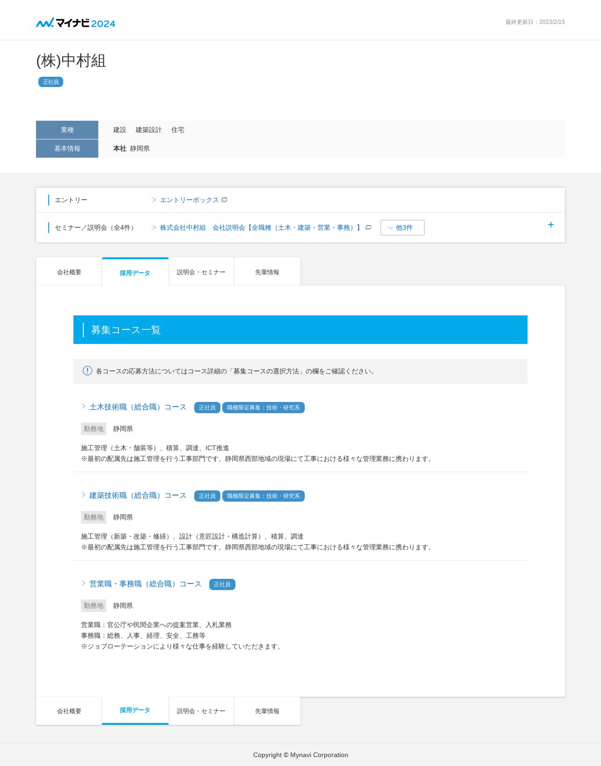Click the Copyright © Mynavi Corporation footer text
This screenshot has height=766, width=601.
point(300,755)
